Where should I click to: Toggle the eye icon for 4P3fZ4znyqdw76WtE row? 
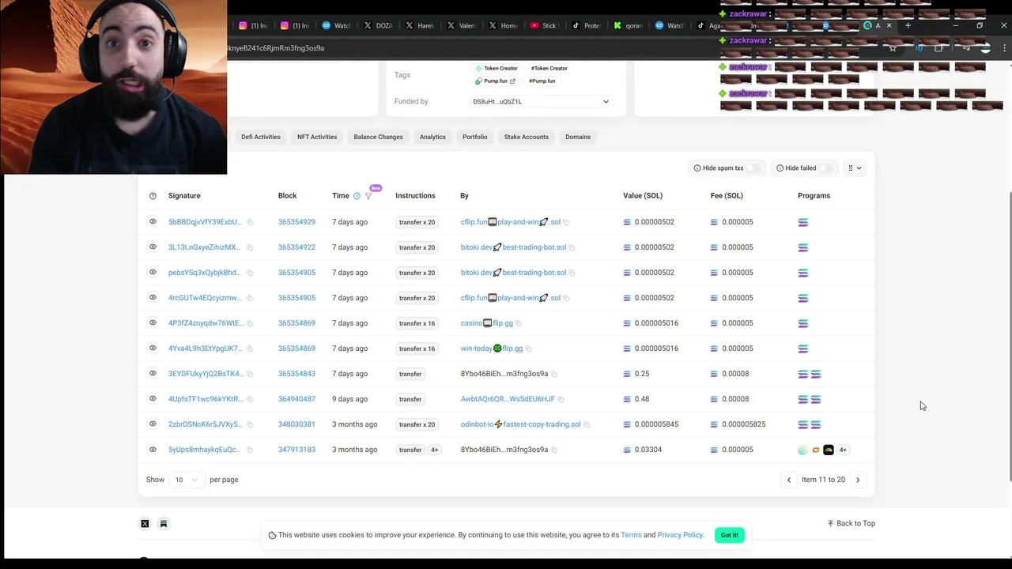click(153, 323)
